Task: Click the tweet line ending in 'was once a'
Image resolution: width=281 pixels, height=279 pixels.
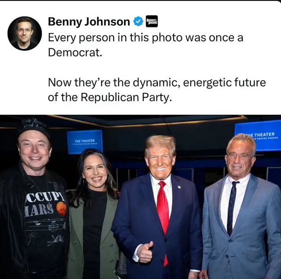Action: click(x=146, y=38)
